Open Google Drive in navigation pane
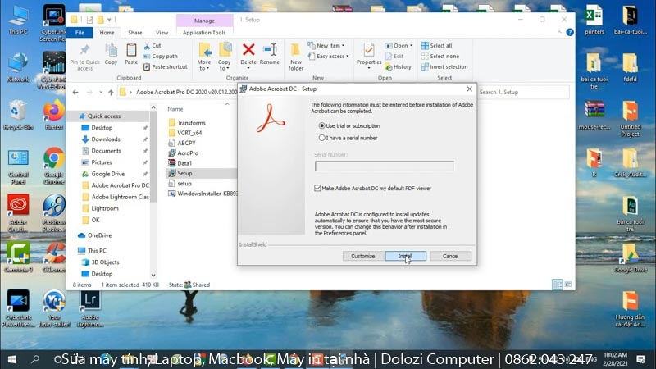 pyautogui.click(x=108, y=174)
